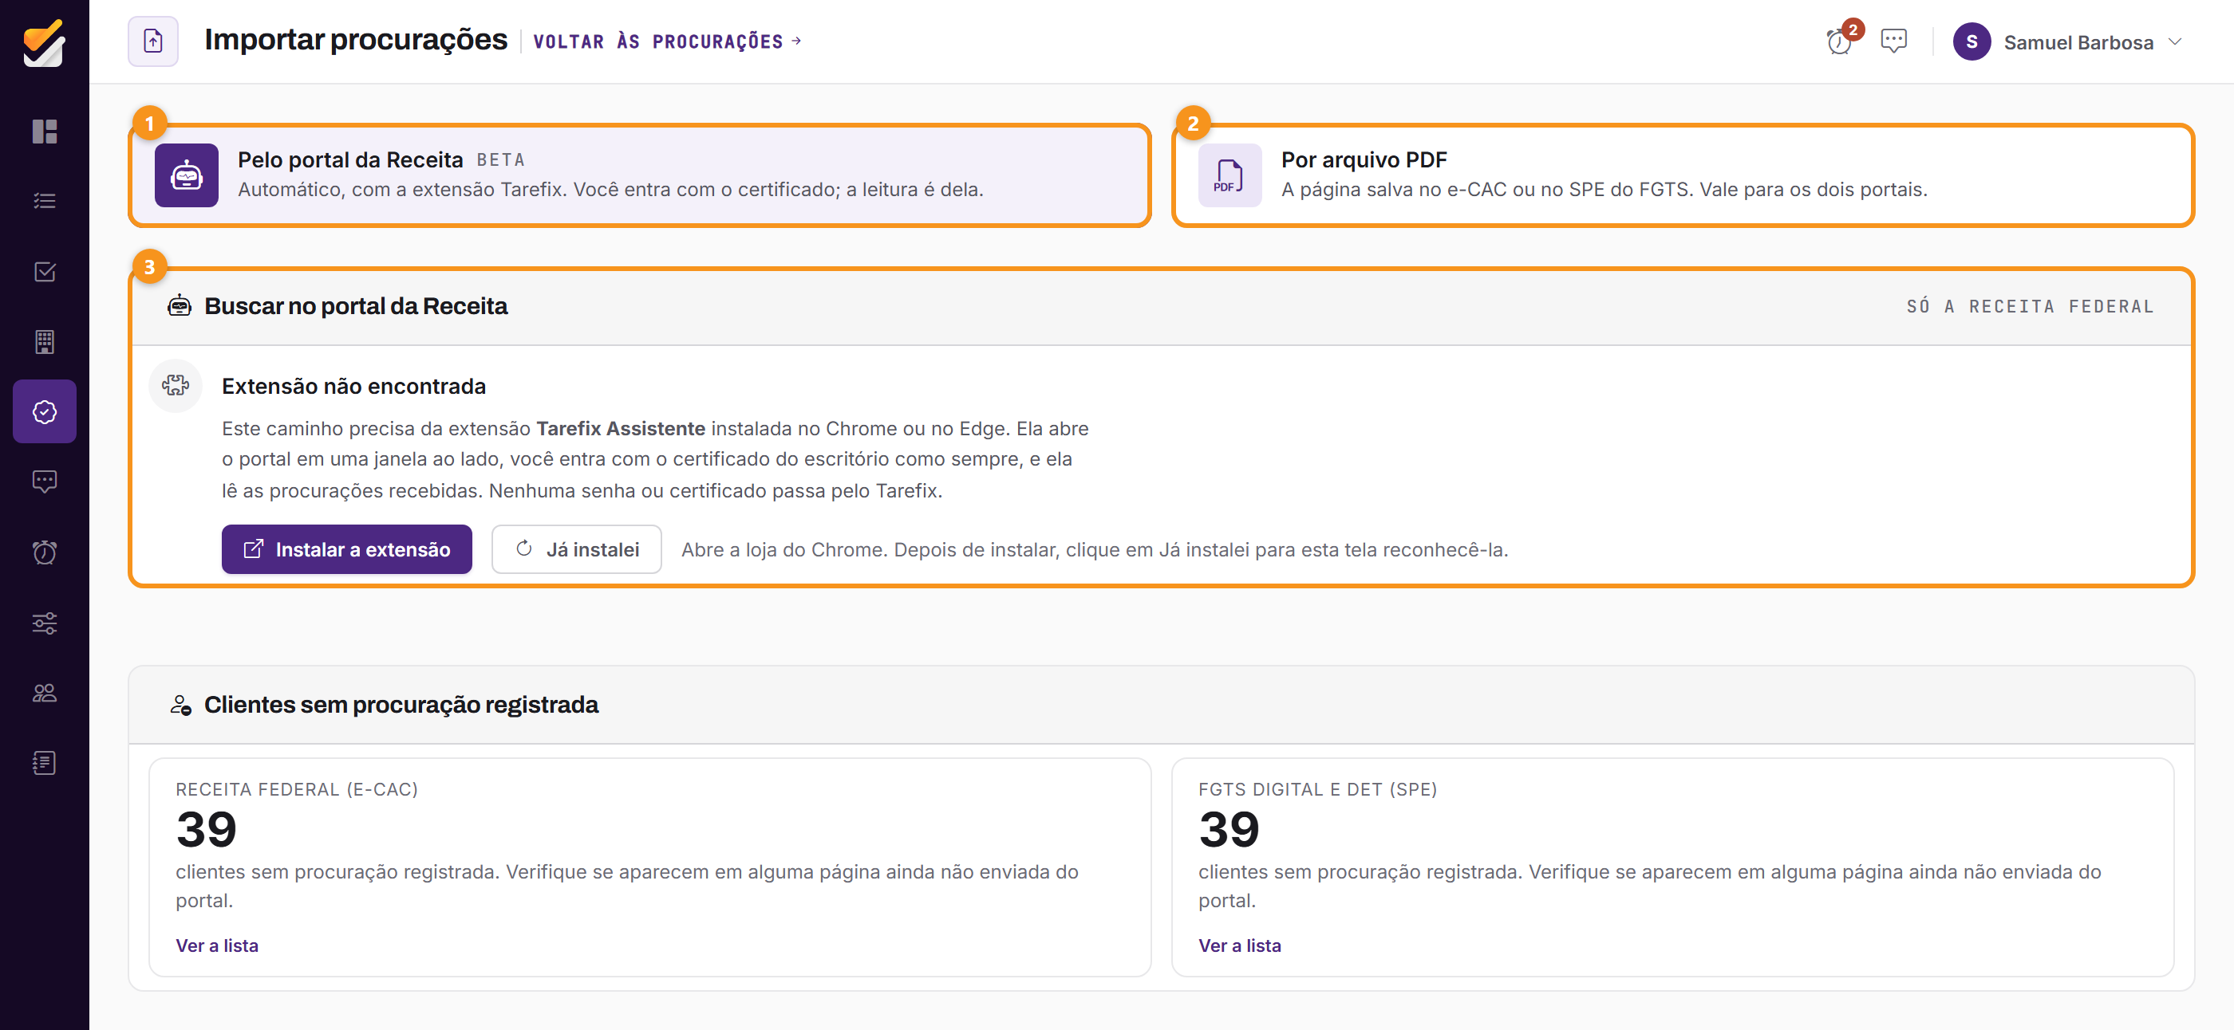Open the checkbox tasks icon in sidebar
The image size is (2234, 1030).
point(44,272)
